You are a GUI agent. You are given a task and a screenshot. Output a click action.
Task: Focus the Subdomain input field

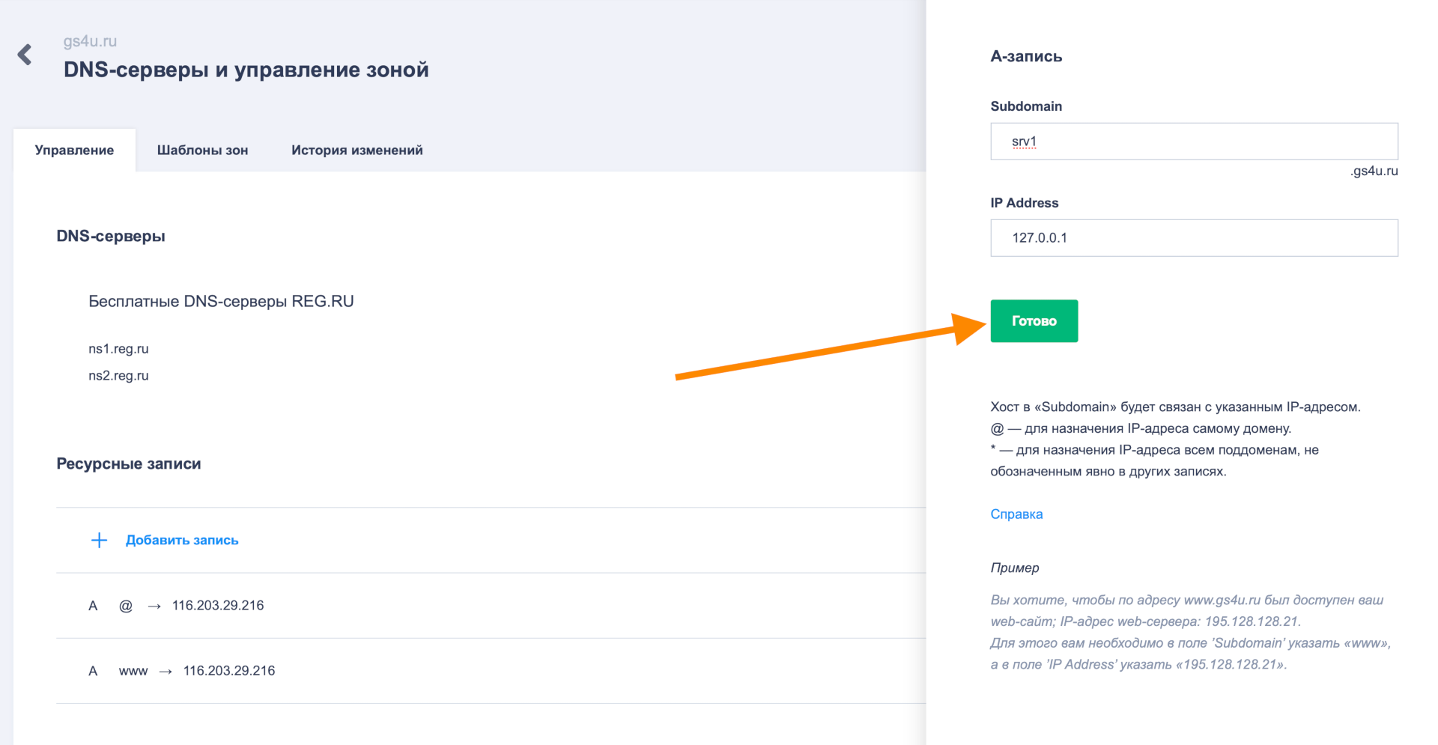(1193, 142)
